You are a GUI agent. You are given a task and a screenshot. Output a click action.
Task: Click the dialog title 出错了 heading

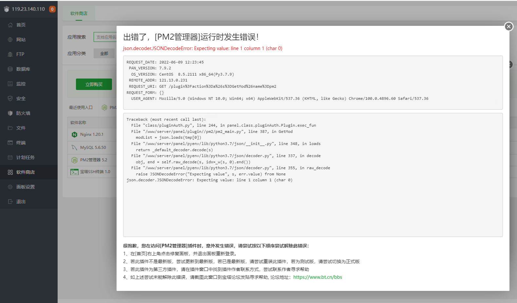[x=191, y=37]
